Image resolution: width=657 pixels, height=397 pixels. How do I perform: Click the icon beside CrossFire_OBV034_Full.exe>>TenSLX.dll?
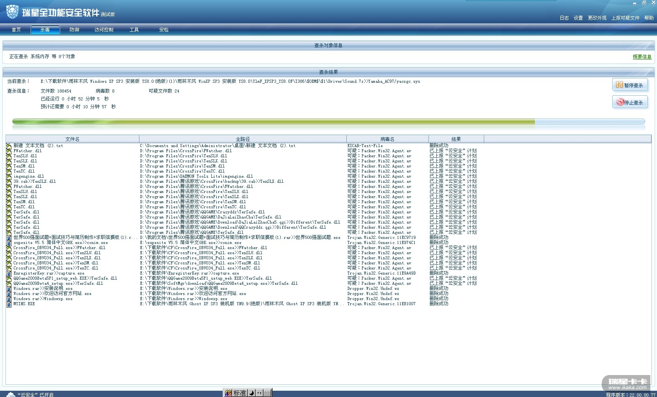tap(9, 258)
